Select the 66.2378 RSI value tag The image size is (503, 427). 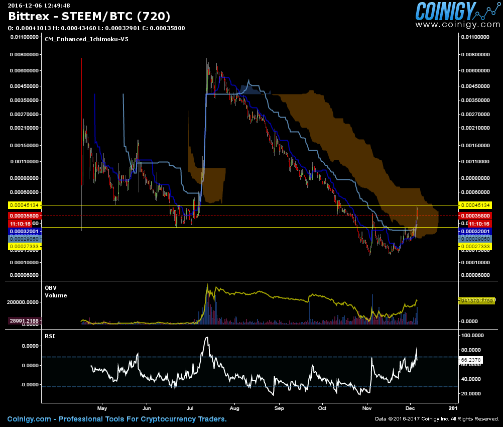coord(471,360)
